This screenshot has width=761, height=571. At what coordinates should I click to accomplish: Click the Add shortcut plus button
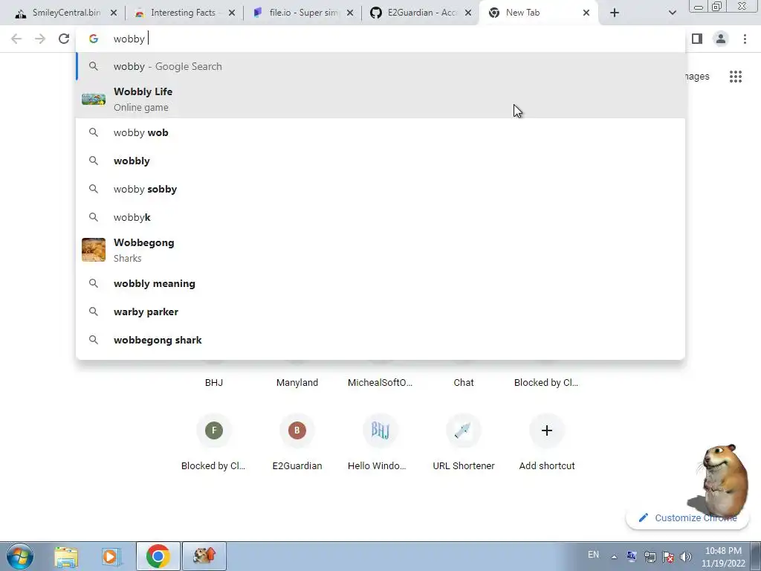point(546,430)
